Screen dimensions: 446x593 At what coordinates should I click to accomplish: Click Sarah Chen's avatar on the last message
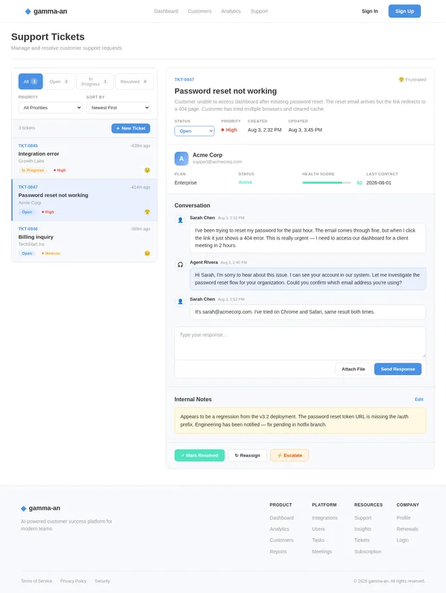[x=180, y=301]
